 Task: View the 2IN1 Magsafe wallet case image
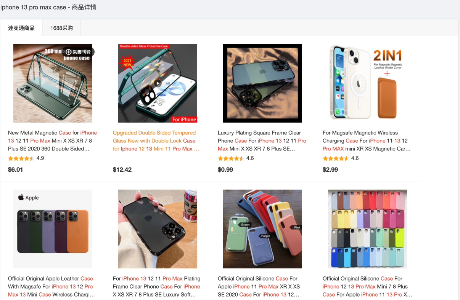pos(367,83)
